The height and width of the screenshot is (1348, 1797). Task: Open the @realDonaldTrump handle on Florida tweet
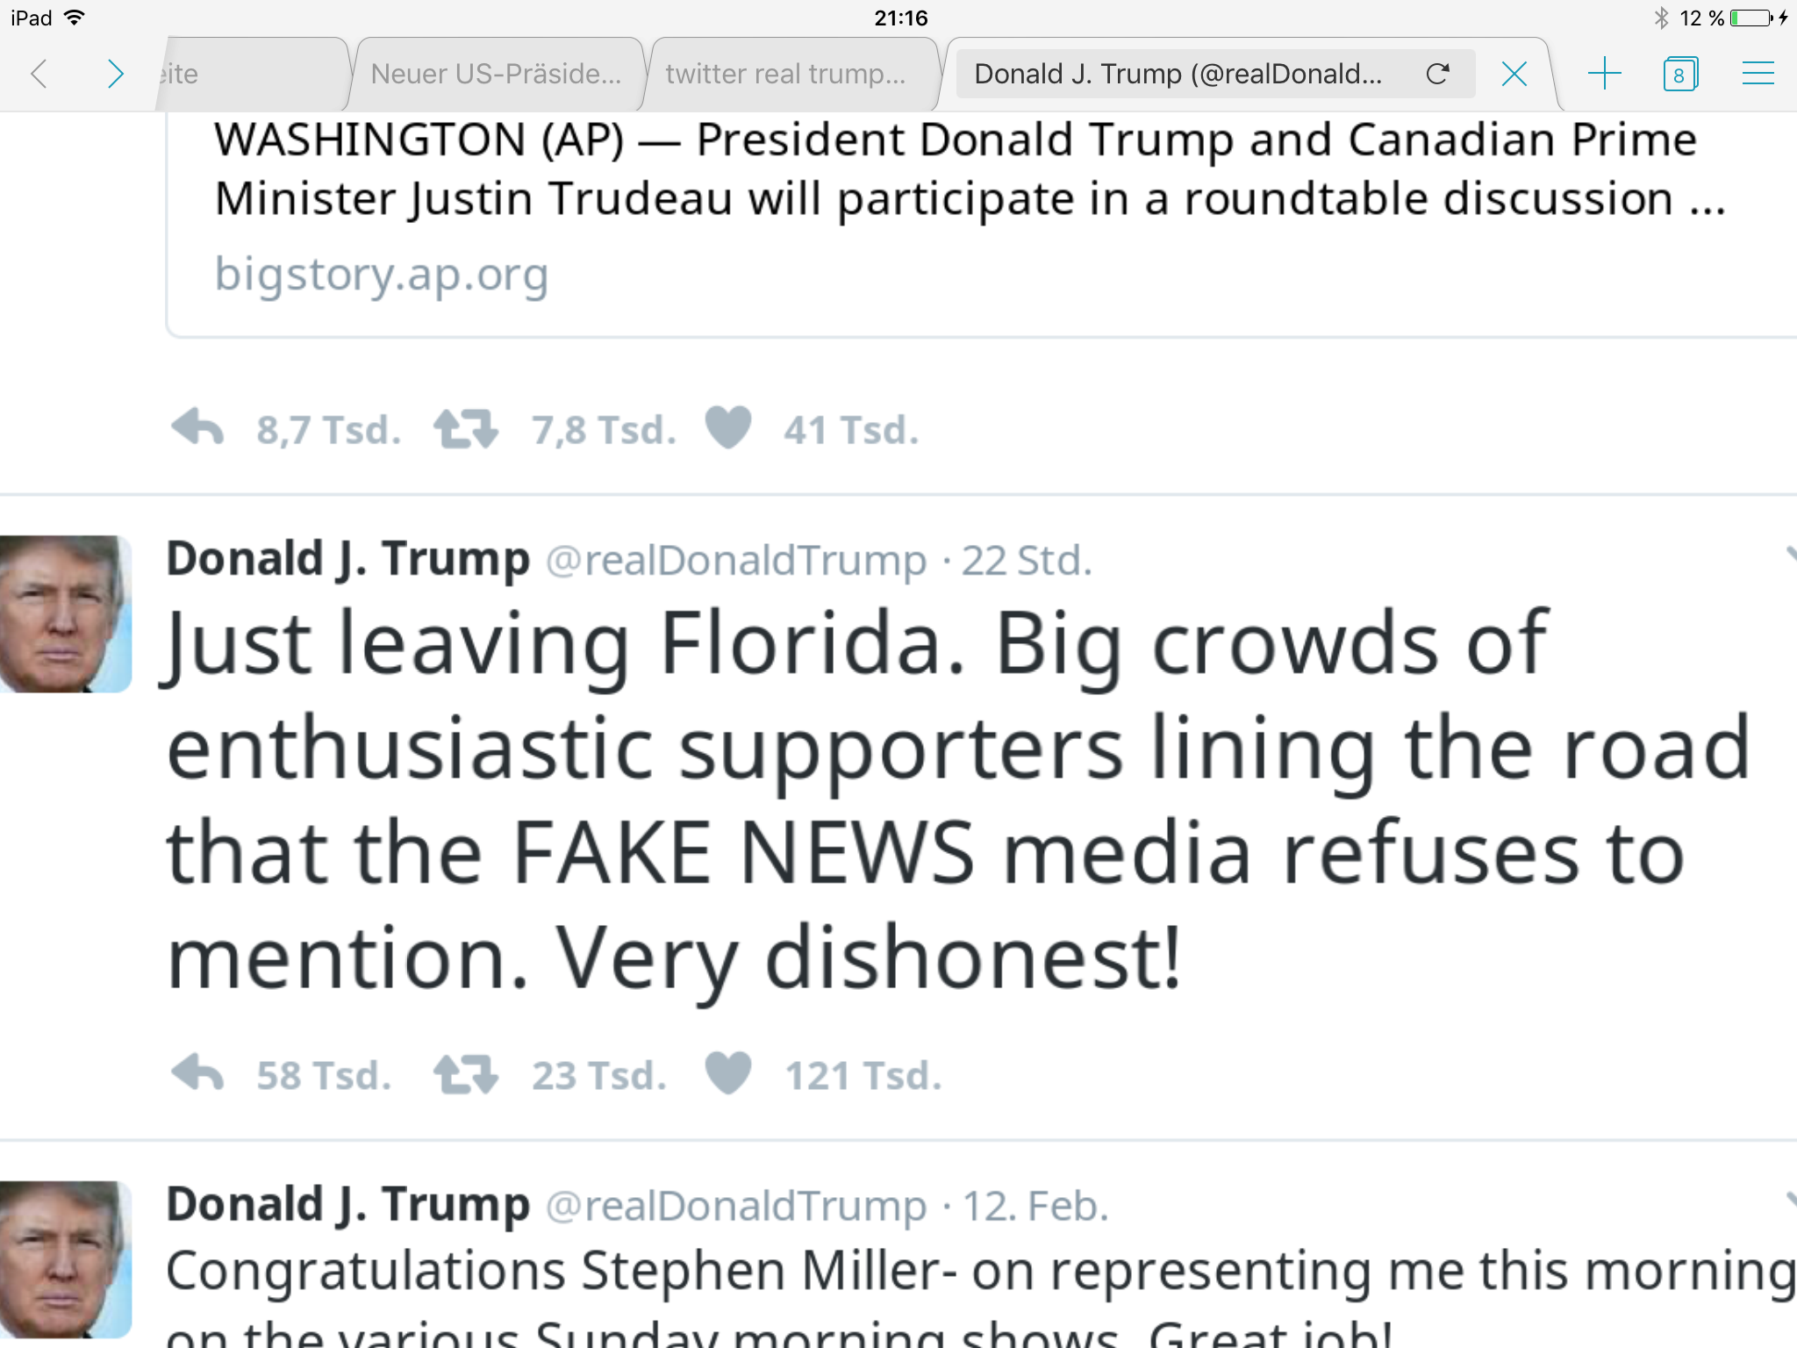pos(736,560)
